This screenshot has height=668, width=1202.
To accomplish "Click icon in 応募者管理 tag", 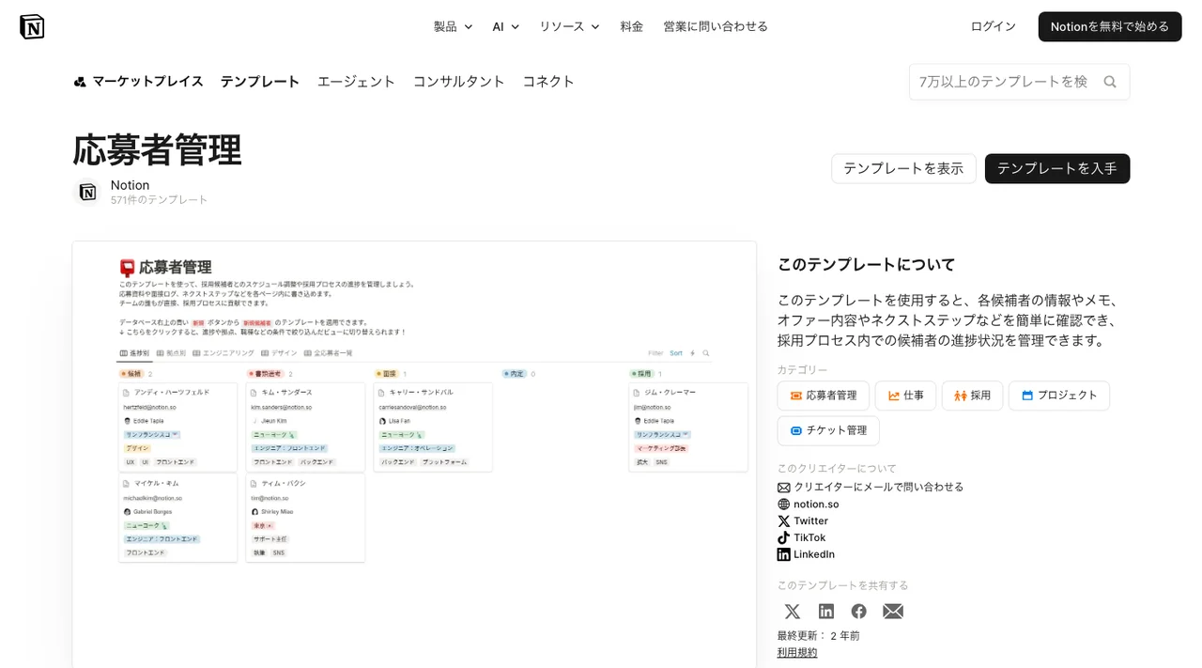I will 796,396.
